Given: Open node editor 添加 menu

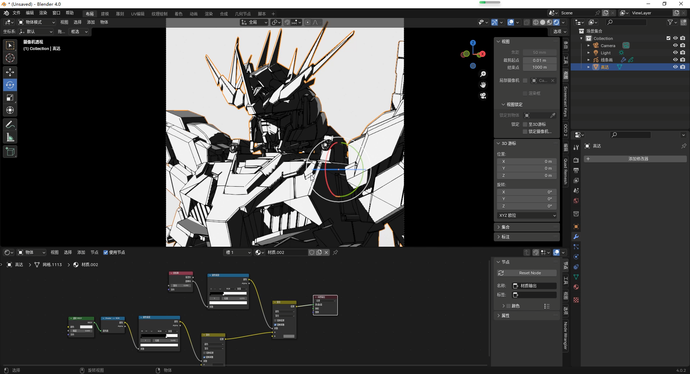Looking at the screenshot, I should [81, 252].
